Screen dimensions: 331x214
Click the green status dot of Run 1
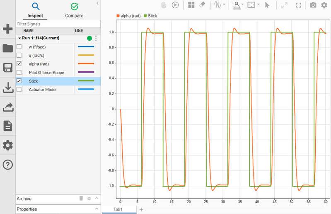coord(89,38)
